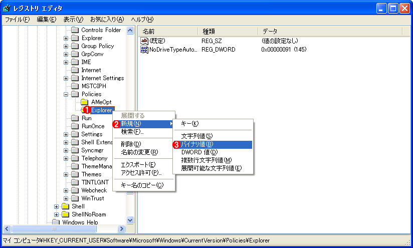Expand the ShellNoRoam key

(x=56, y=214)
